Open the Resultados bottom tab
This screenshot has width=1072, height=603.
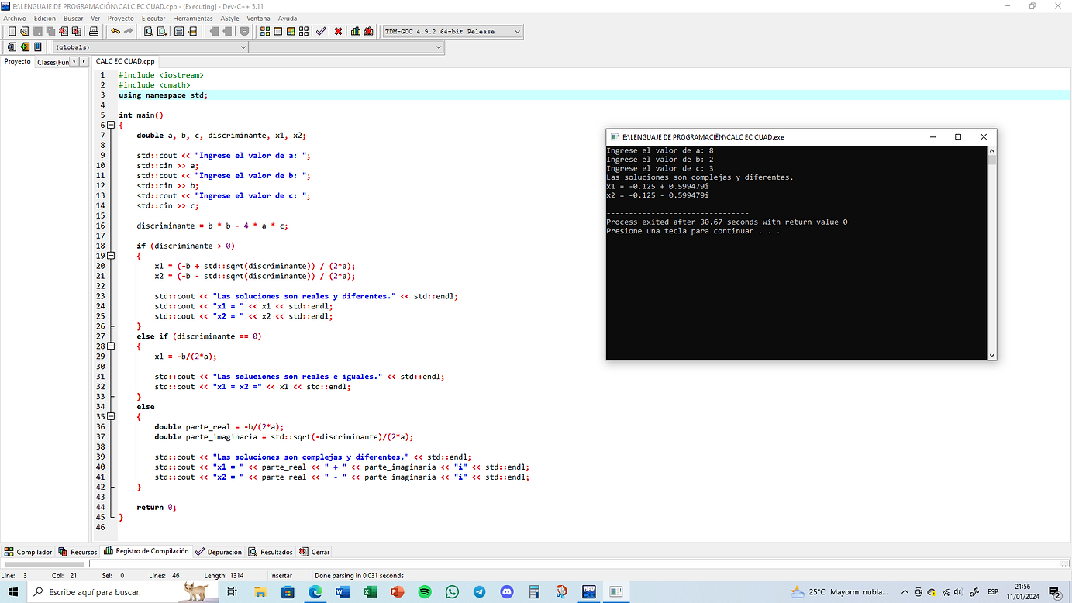[x=271, y=552]
